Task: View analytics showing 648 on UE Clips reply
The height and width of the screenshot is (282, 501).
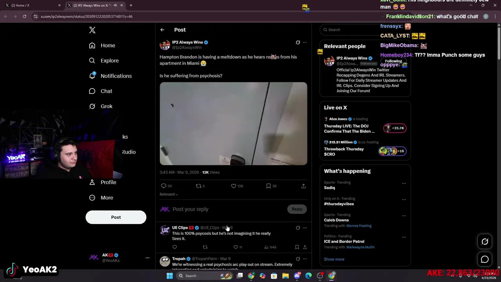Action: (x=270, y=247)
